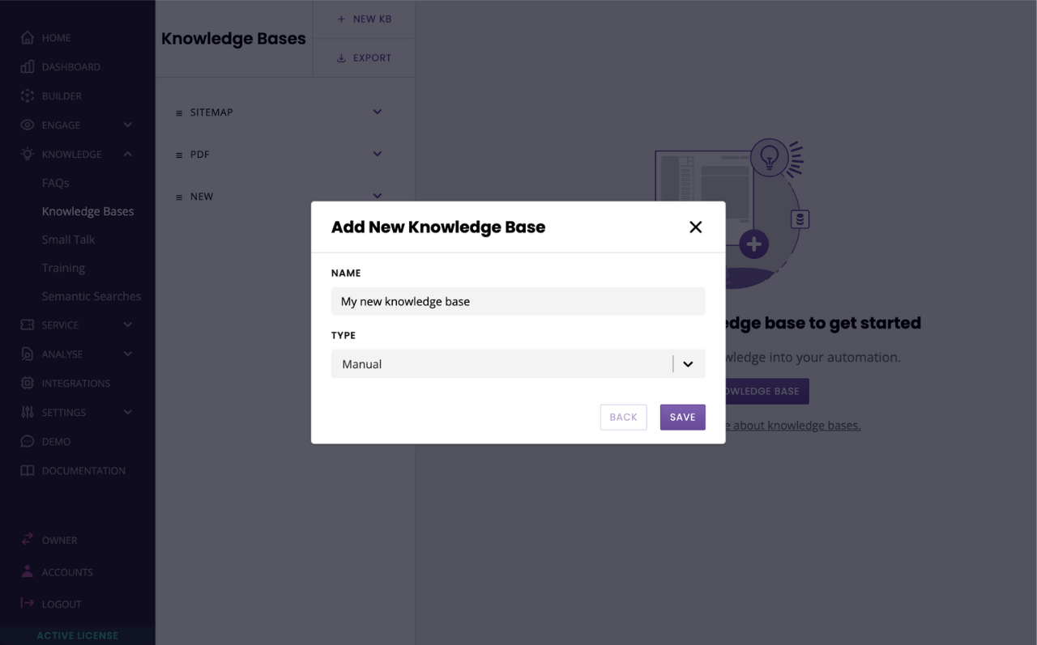Click the PDF row label
The image size is (1037, 645).
[x=200, y=155]
